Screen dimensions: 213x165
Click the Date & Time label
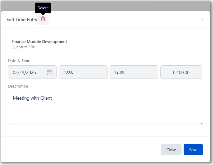click(19, 60)
